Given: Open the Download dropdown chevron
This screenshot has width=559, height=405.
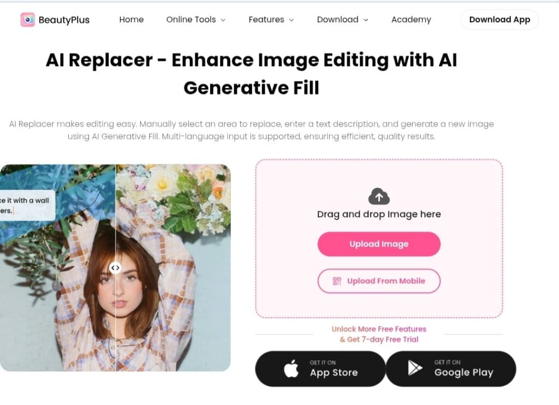Looking at the screenshot, I should 366,20.
